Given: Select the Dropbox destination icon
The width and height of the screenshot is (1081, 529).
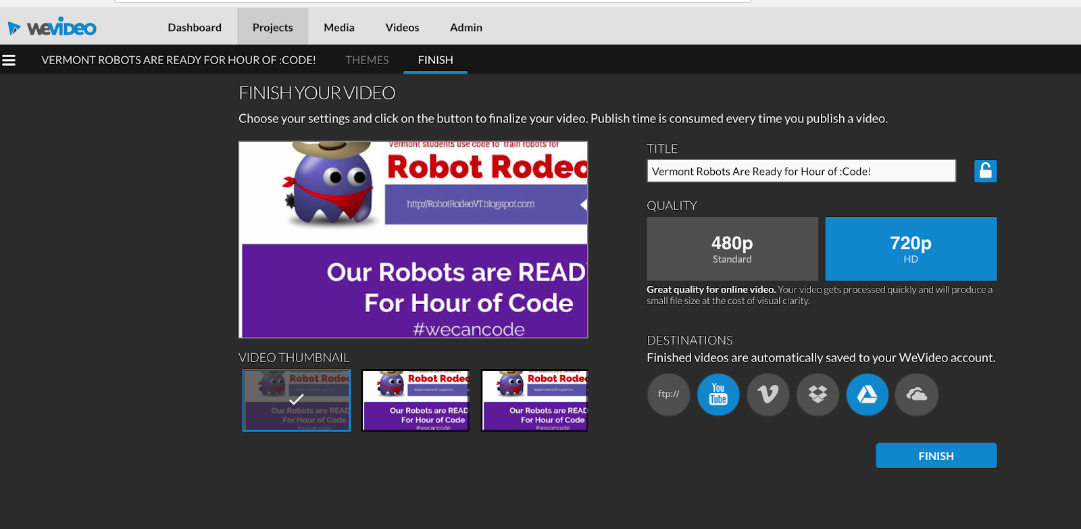Looking at the screenshot, I should (x=818, y=395).
